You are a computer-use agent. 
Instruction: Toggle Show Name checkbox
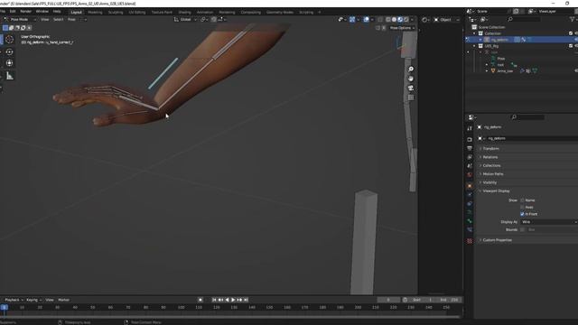click(522, 200)
